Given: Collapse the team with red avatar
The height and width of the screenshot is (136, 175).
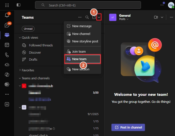Looking at the screenshot, I should click(20, 86).
